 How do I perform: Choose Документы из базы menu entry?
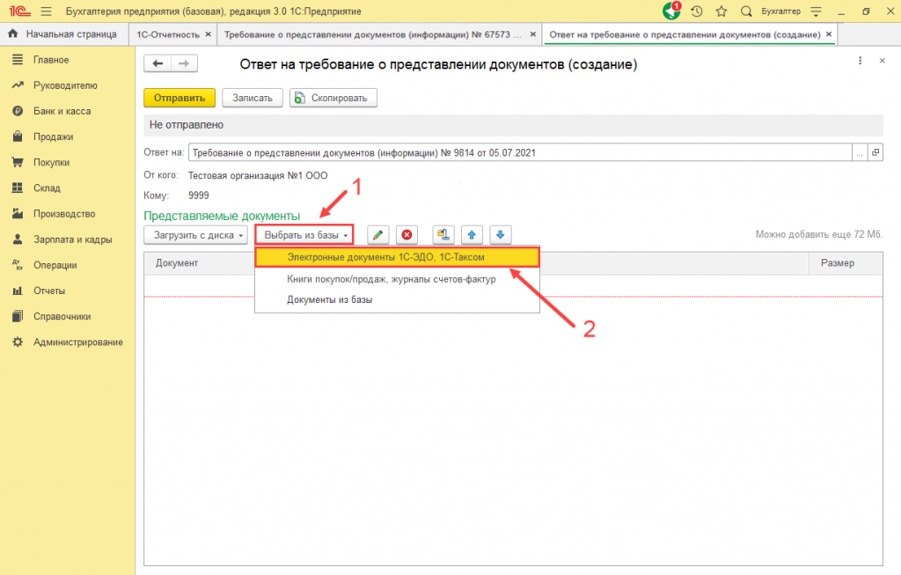pos(397,299)
